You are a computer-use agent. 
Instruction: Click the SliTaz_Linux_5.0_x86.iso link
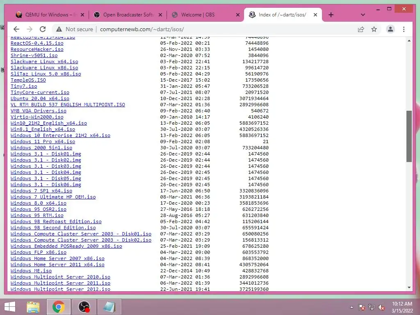pos(46,74)
